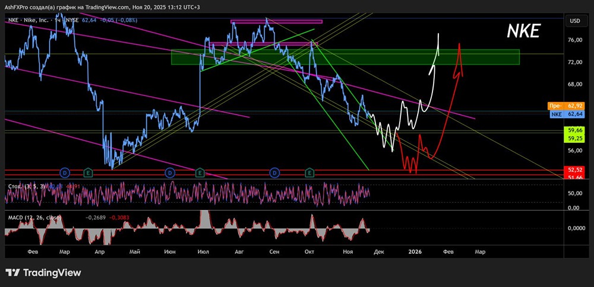Click the D dividend marker above Июн
The image size is (594, 287).
(x=170, y=173)
